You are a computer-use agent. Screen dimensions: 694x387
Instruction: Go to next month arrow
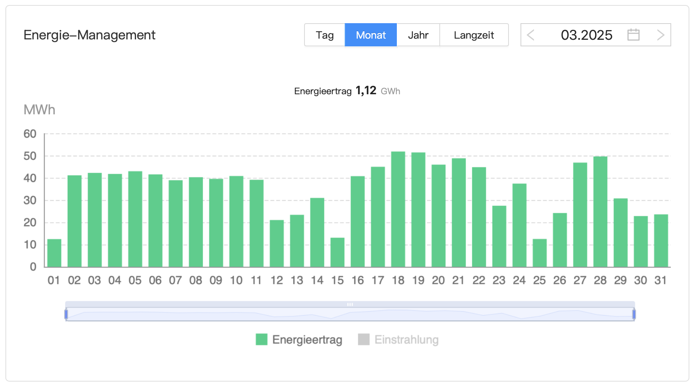[x=660, y=35]
